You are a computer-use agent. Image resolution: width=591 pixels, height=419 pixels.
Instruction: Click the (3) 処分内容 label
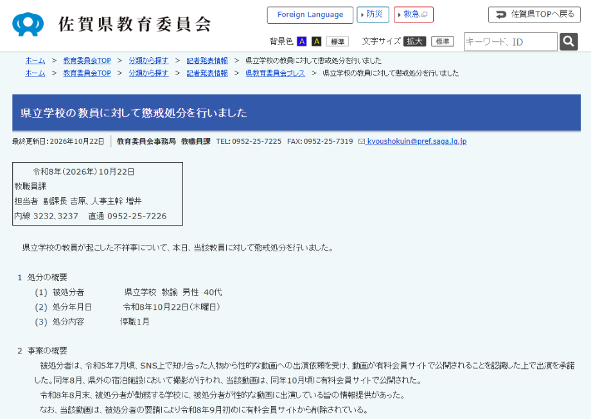point(60,322)
